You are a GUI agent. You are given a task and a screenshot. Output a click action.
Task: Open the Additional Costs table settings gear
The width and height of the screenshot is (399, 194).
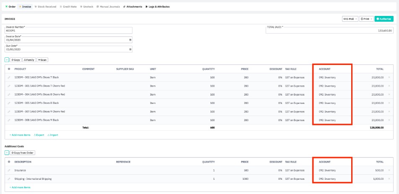point(9,162)
